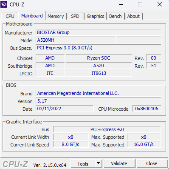Minimize the CPU-Z window
The height and width of the screenshot is (169, 169).
121,4
